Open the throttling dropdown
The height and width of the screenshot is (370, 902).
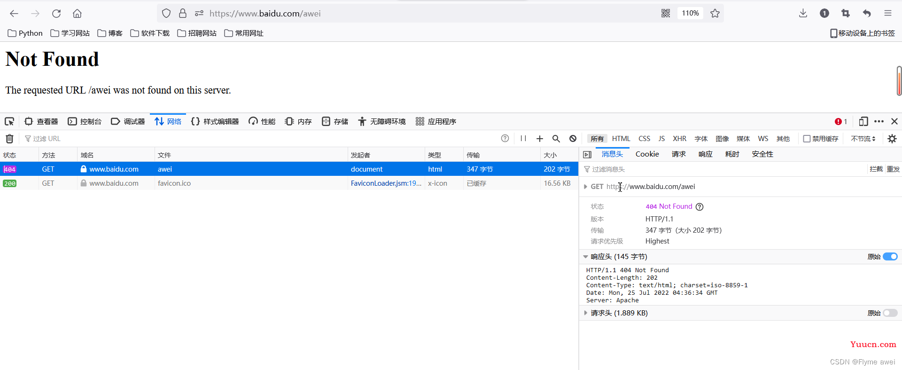pos(863,139)
